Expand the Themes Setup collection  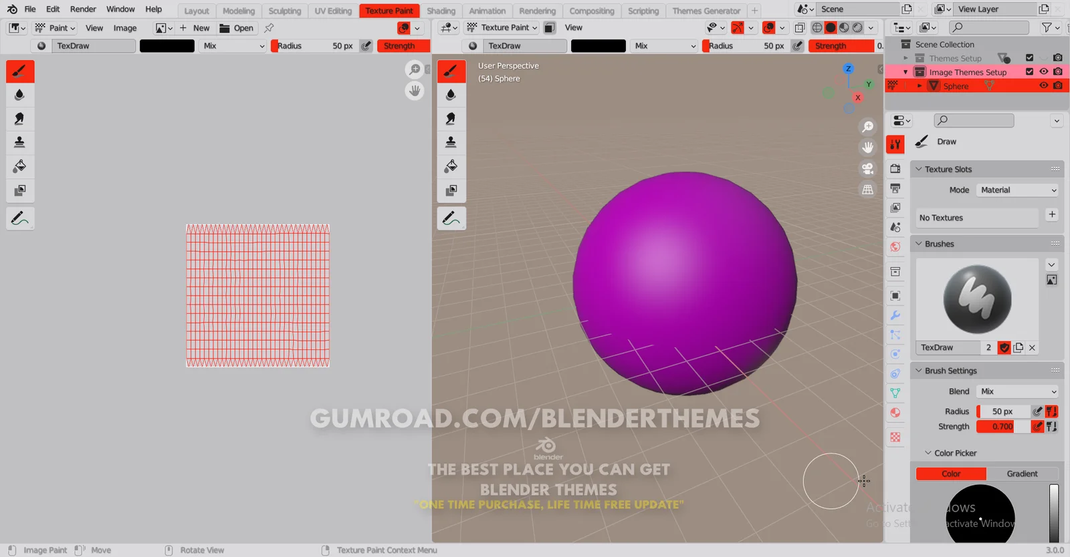coord(906,58)
